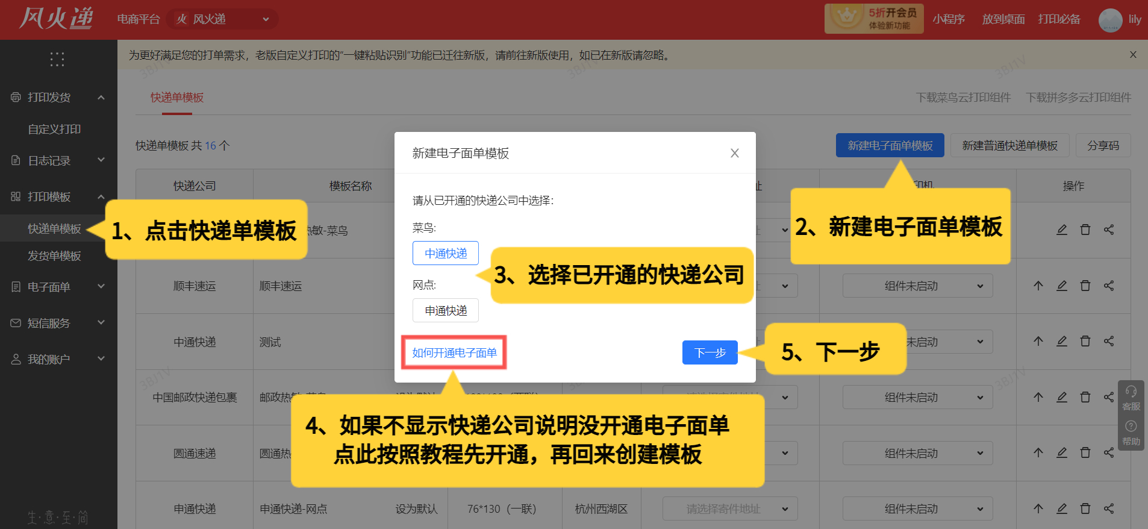The height and width of the screenshot is (529, 1148).
Task: Click 新建普通快递单模板 button
Action: coord(1010,145)
